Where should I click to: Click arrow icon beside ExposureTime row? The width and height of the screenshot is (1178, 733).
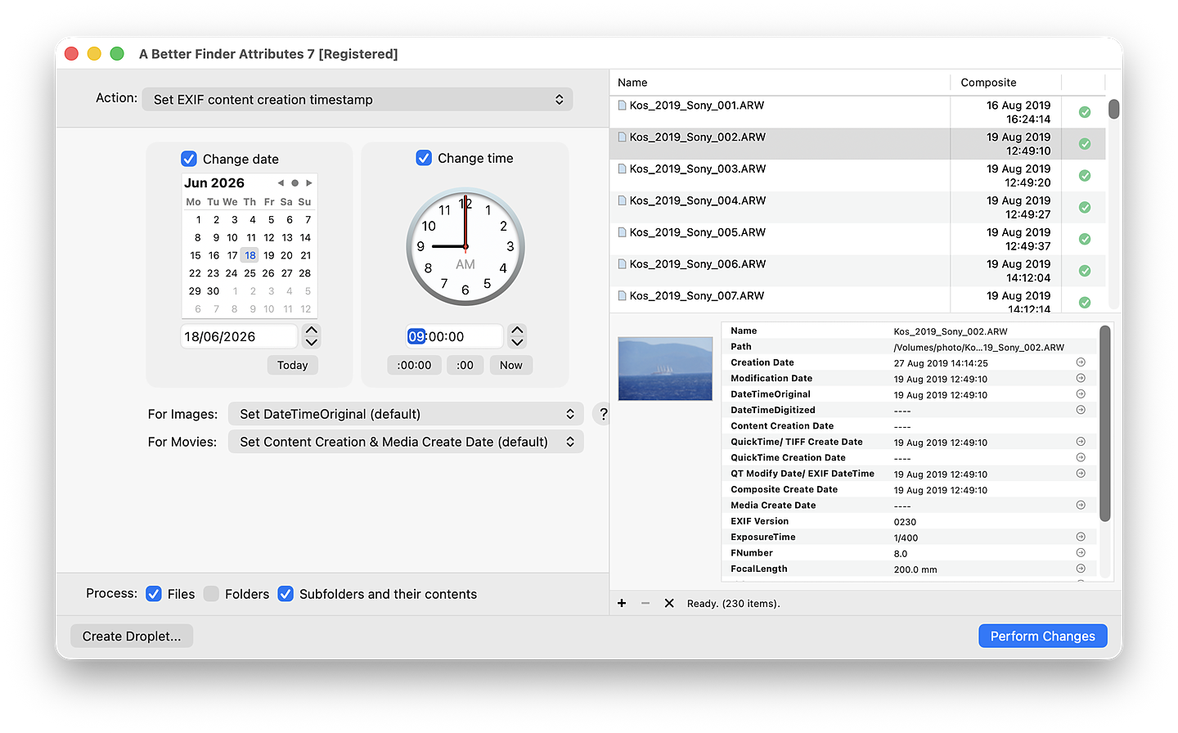pyautogui.click(x=1081, y=537)
